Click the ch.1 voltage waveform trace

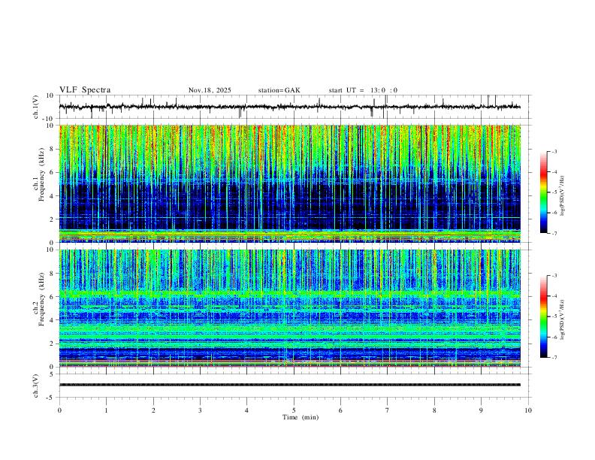pyautogui.click(x=290, y=107)
